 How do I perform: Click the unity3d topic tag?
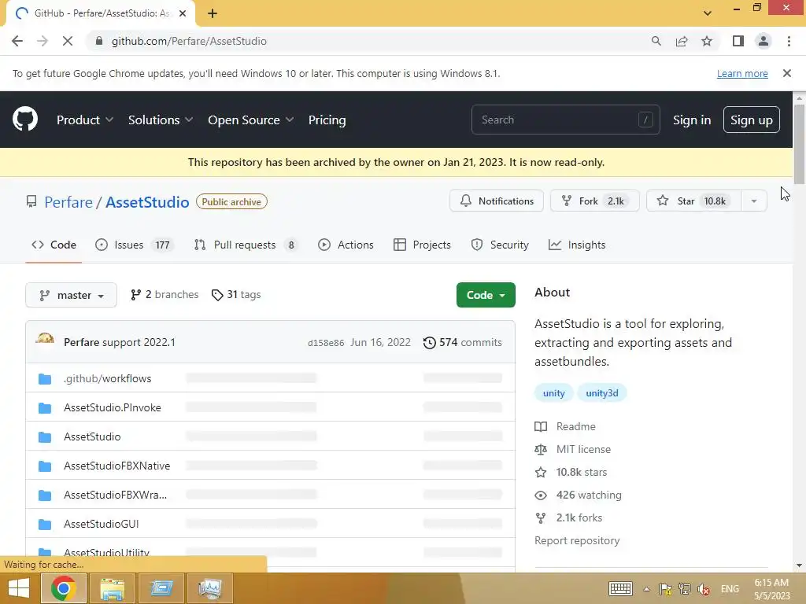coord(602,393)
